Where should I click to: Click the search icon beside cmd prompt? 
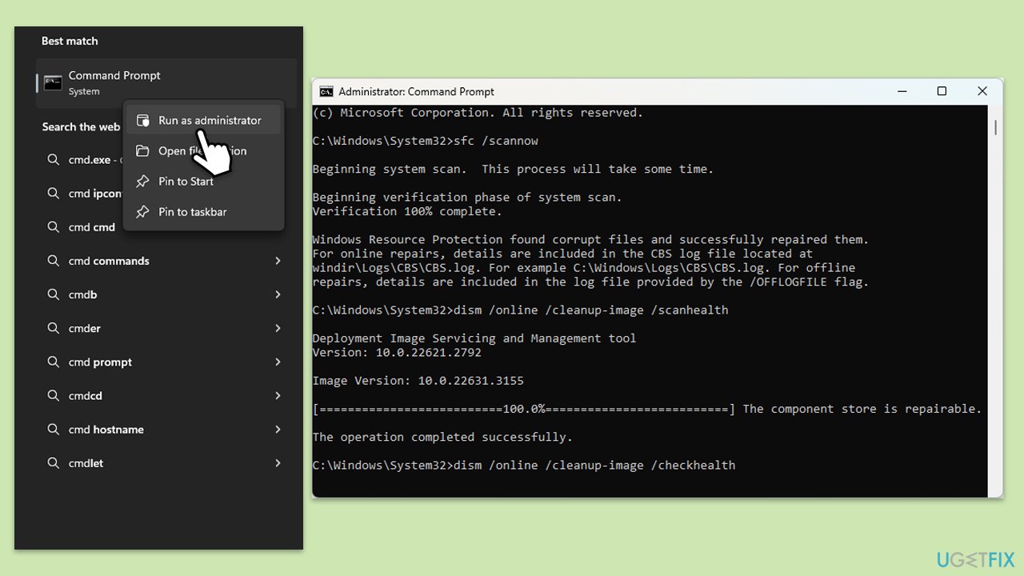pos(54,362)
